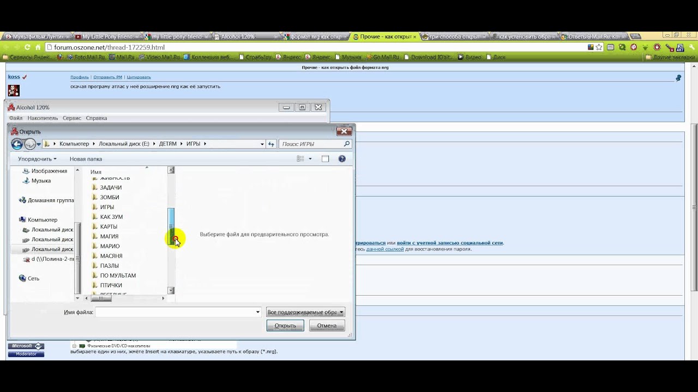Collapse Физические DVD/CD-накопители tree node
The width and height of the screenshot is (698, 392).
75,346
